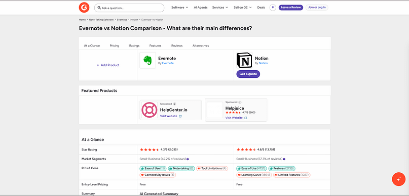409x196 pixels.
Task: Switch to the Pricing tab
Action: click(x=115, y=46)
